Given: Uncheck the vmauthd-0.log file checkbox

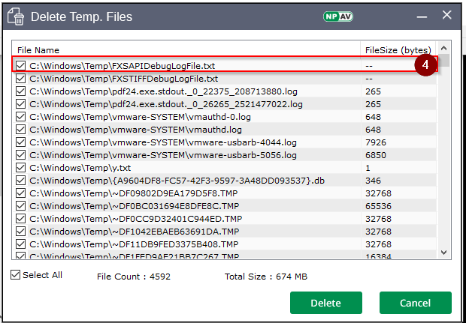Looking at the screenshot, I should tap(21, 117).
